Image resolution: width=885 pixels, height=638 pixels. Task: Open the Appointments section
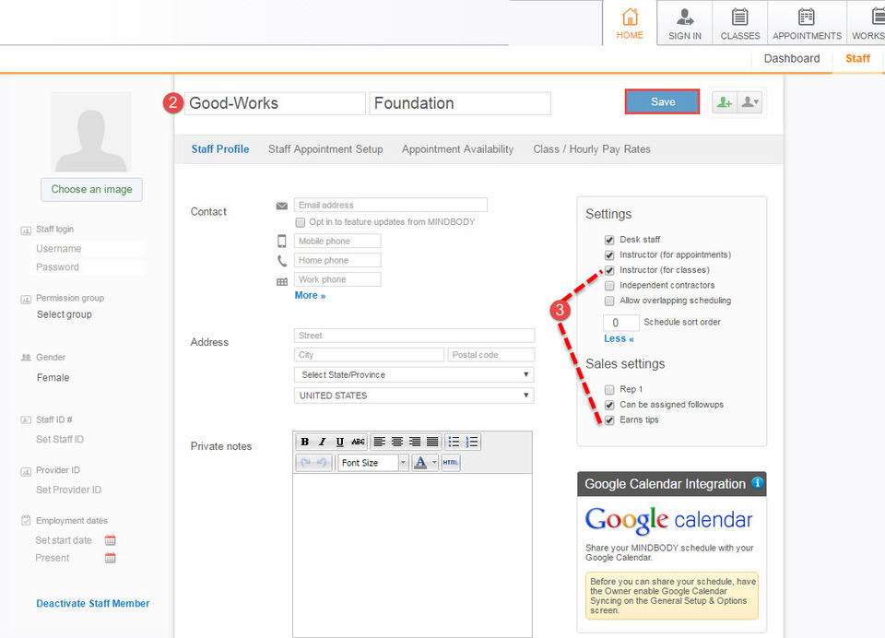807,24
